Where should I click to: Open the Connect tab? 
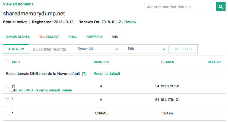[x=49, y=37]
